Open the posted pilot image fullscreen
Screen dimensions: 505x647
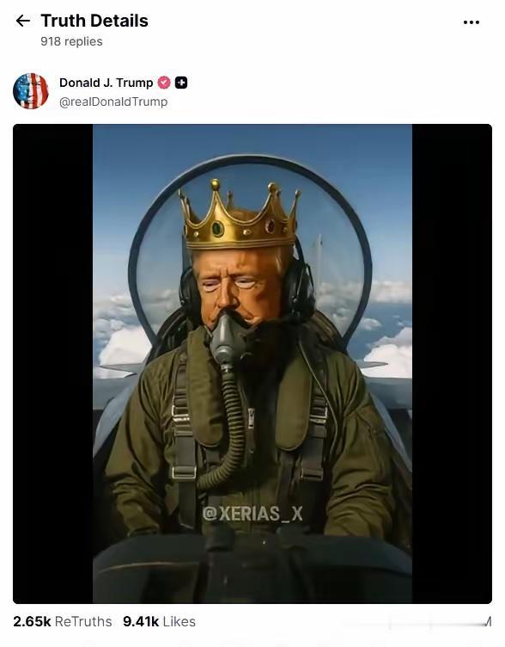pyautogui.click(x=252, y=364)
